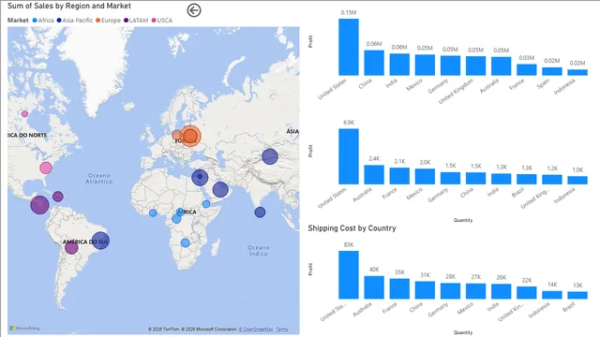Screen dimensions: 600x337
Task: Select the 28K Germany shipping cost bar
Action: [x=450, y=291]
